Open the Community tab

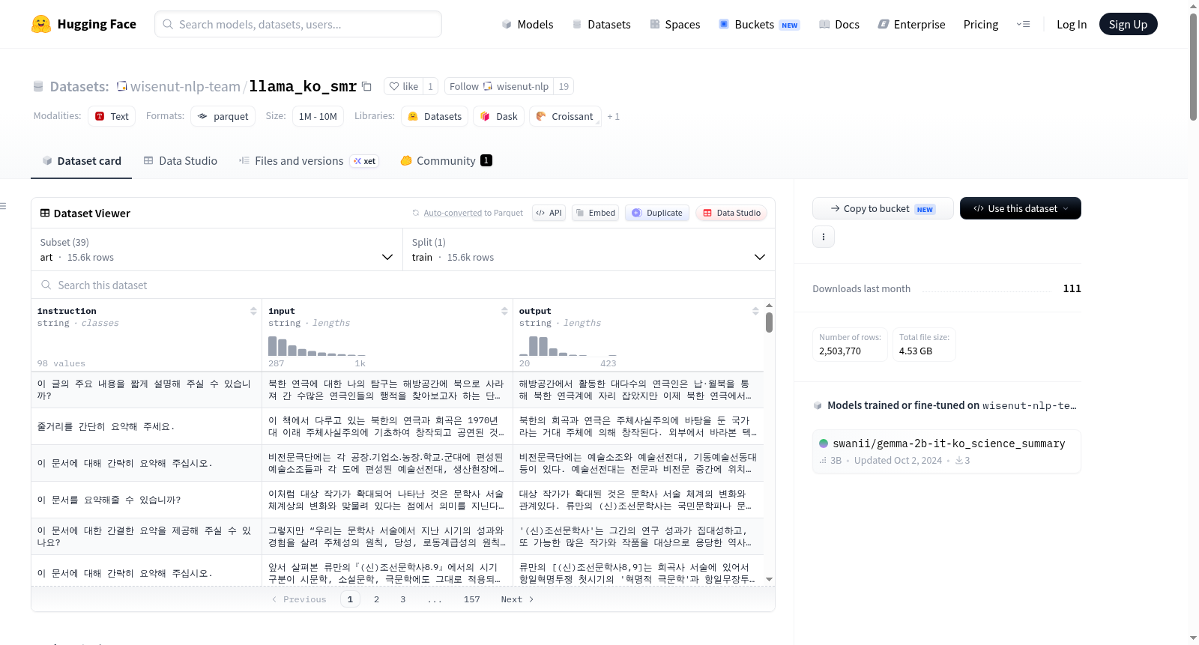tap(446, 160)
